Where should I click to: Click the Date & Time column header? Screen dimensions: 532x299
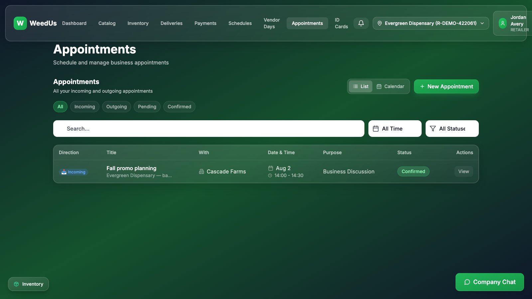(x=281, y=152)
